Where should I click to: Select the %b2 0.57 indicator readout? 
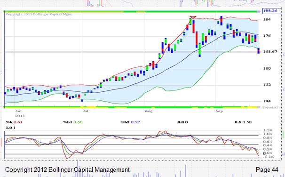tap(130, 122)
